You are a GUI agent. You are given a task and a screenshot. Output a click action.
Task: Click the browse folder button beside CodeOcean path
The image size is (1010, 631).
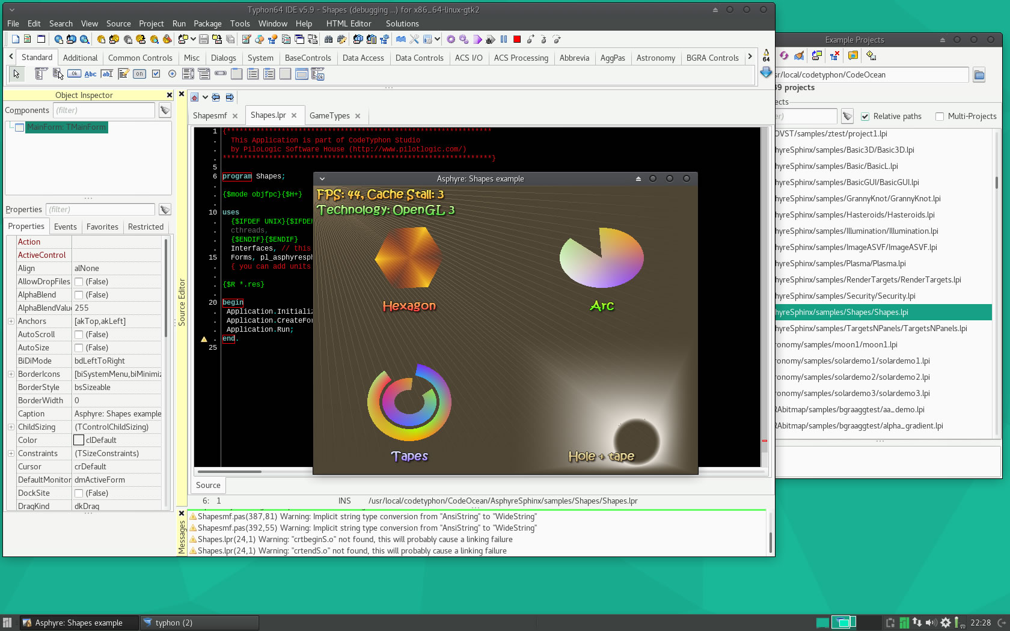pos(979,75)
